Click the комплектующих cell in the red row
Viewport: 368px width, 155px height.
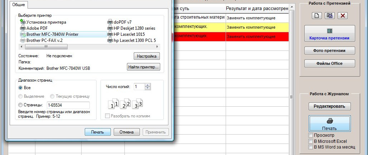pyautogui.click(x=200, y=37)
